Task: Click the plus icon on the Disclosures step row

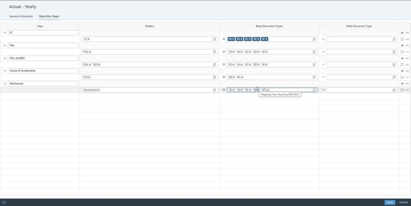Action: coord(402,83)
